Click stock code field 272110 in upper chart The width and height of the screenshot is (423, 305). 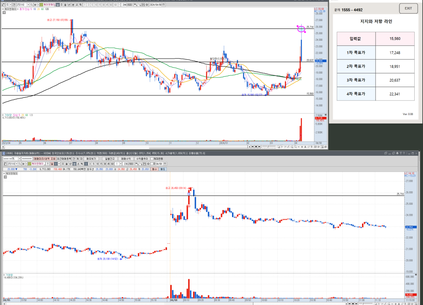[x=22, y=5]
